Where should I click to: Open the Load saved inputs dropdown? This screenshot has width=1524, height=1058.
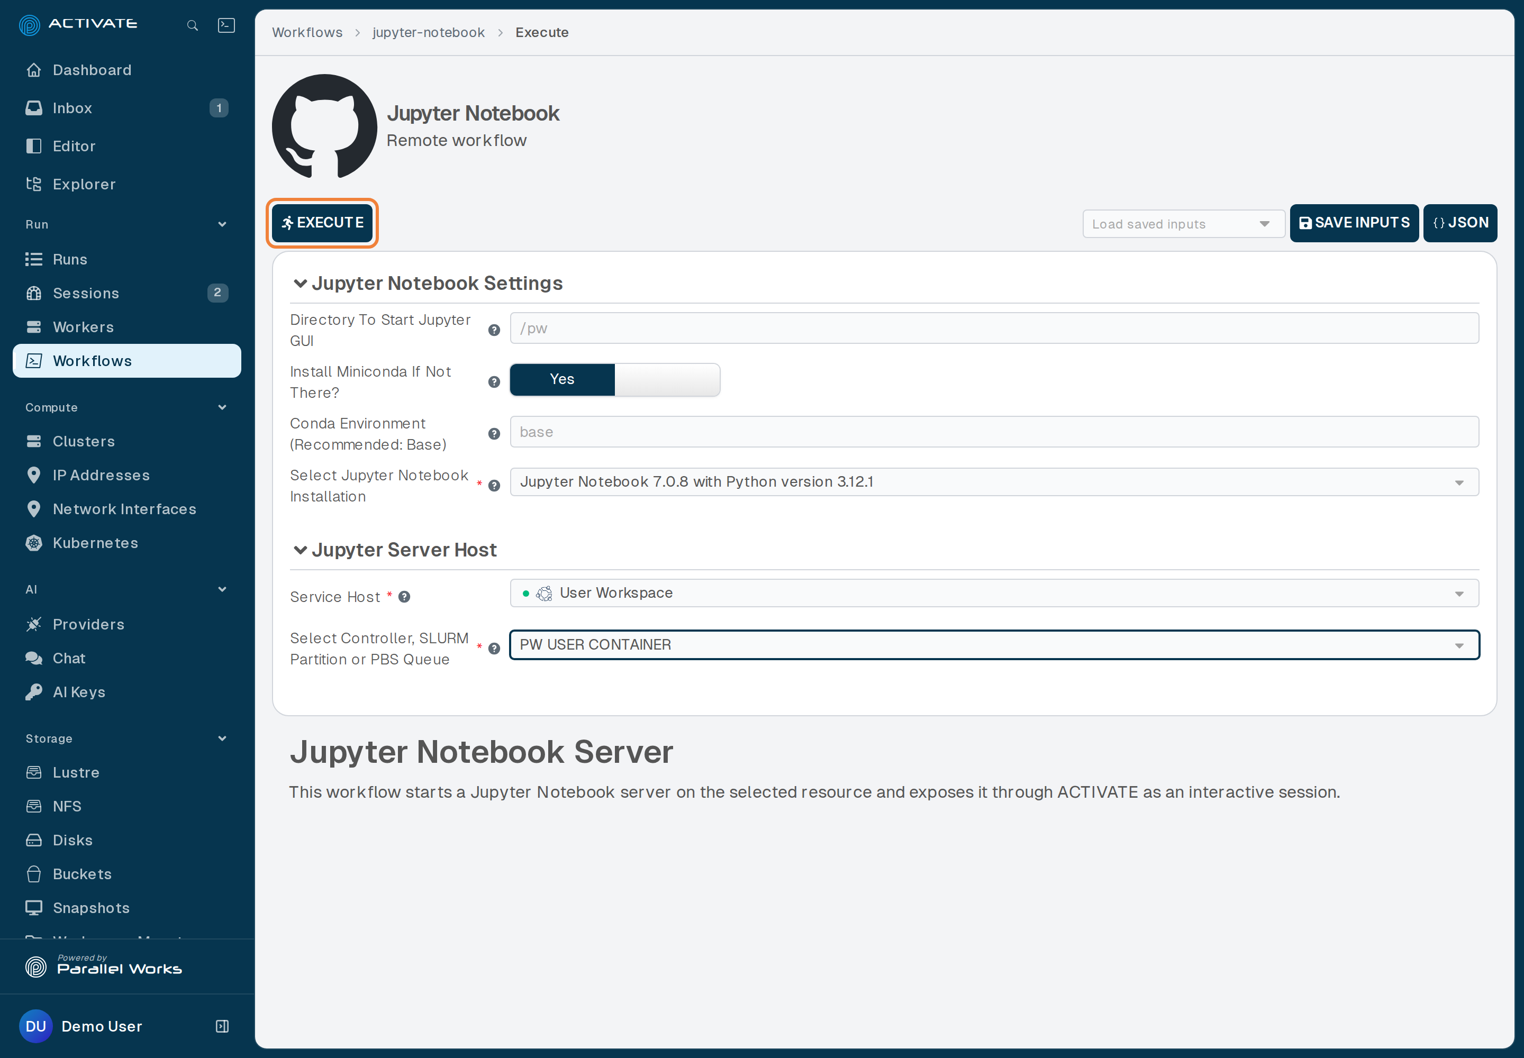pos(1184,224)
